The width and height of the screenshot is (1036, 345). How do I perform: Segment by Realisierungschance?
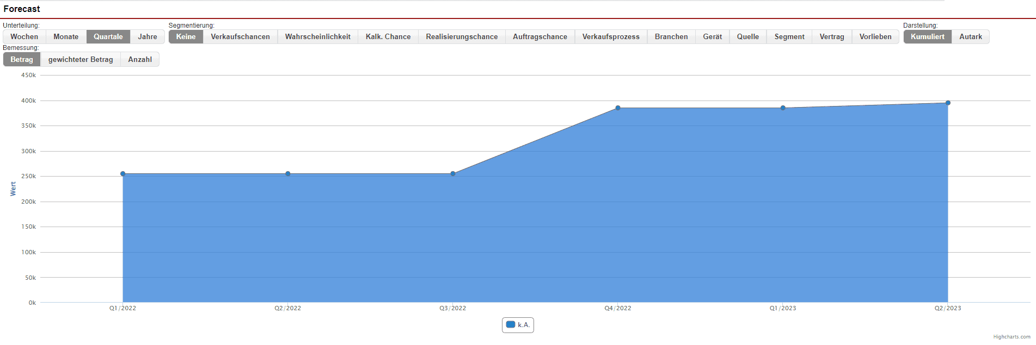[x=462, y=36]
